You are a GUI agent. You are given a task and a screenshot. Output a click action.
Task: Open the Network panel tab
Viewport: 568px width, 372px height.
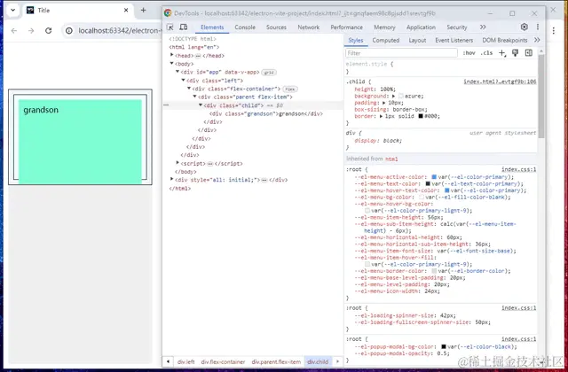tap(309, 27)
